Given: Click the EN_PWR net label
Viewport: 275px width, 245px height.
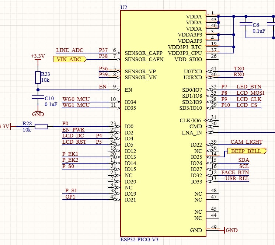Looking at the screenshot, I should pos(73,130).
